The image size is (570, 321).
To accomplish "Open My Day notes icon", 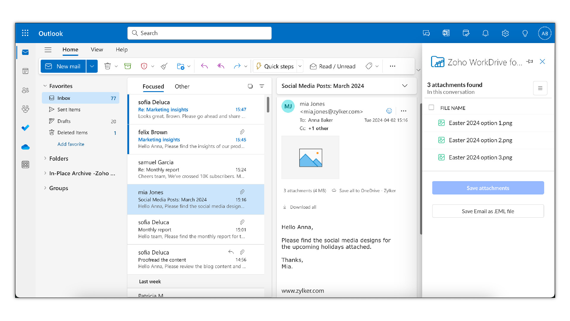I will tap(466, 33).
